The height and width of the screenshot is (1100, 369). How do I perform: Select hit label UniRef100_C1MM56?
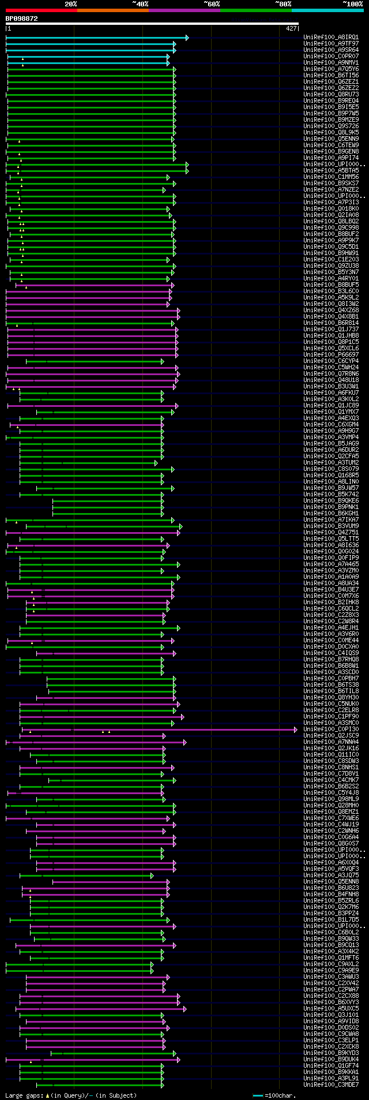pos(331,177)
